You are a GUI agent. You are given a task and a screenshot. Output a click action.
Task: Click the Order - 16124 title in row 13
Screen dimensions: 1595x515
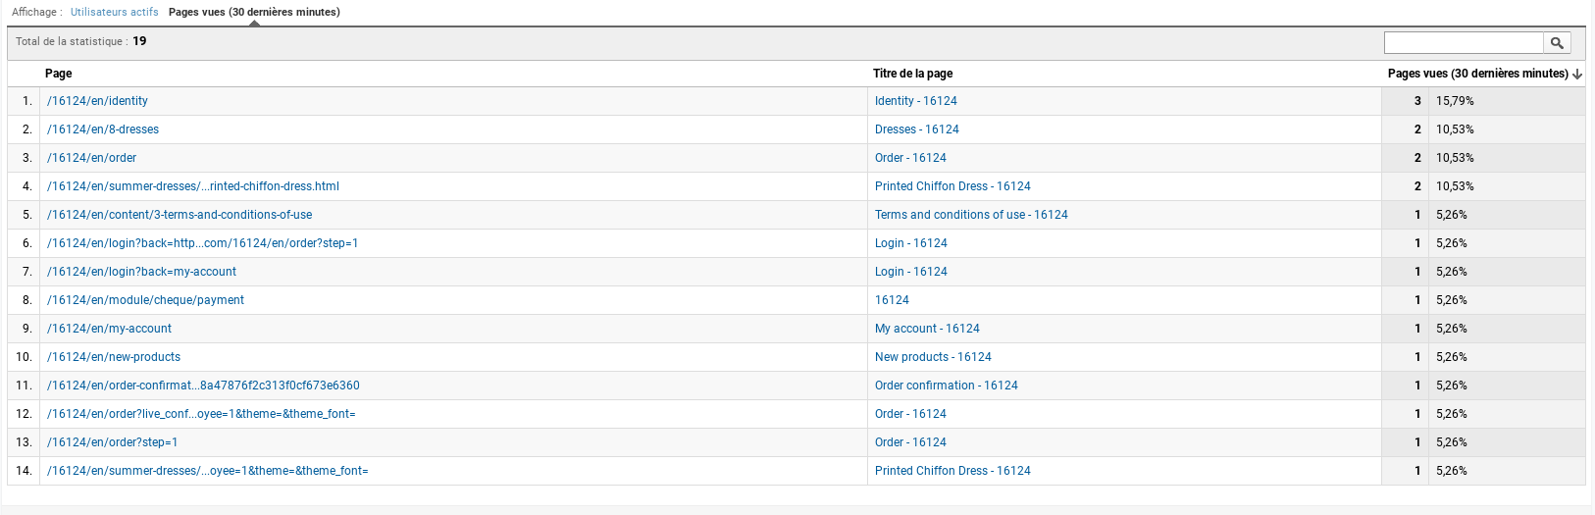point(910,442)
